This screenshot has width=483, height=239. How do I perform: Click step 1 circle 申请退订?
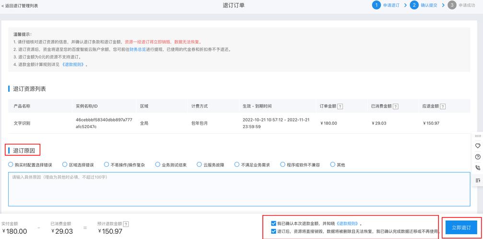tap(376, 5)
